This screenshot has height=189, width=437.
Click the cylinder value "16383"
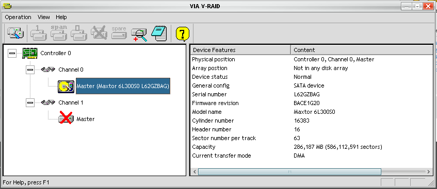(301, 121)
